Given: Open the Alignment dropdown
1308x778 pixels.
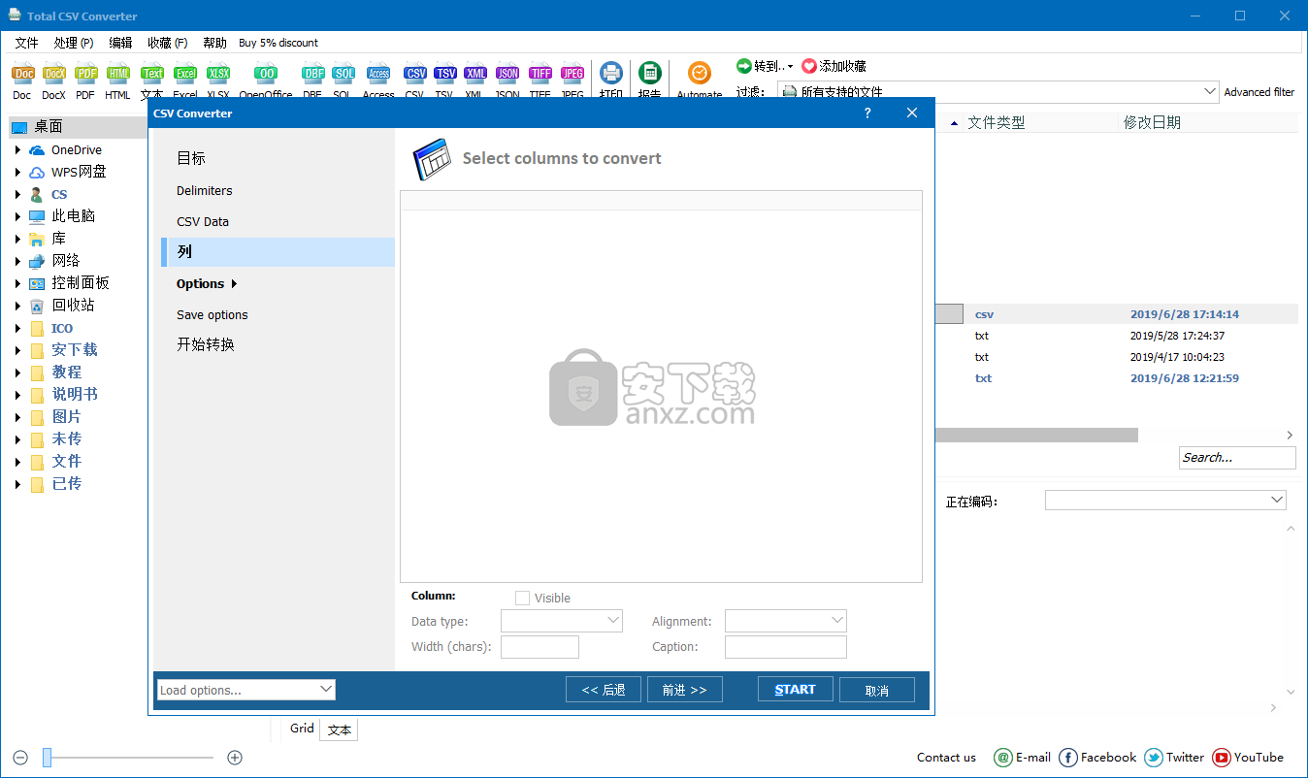Looking at the screenshot, I should [x=786, y=621].
